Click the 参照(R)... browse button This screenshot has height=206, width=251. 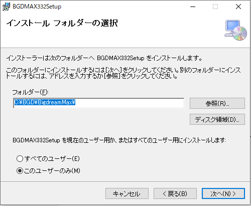217,103
